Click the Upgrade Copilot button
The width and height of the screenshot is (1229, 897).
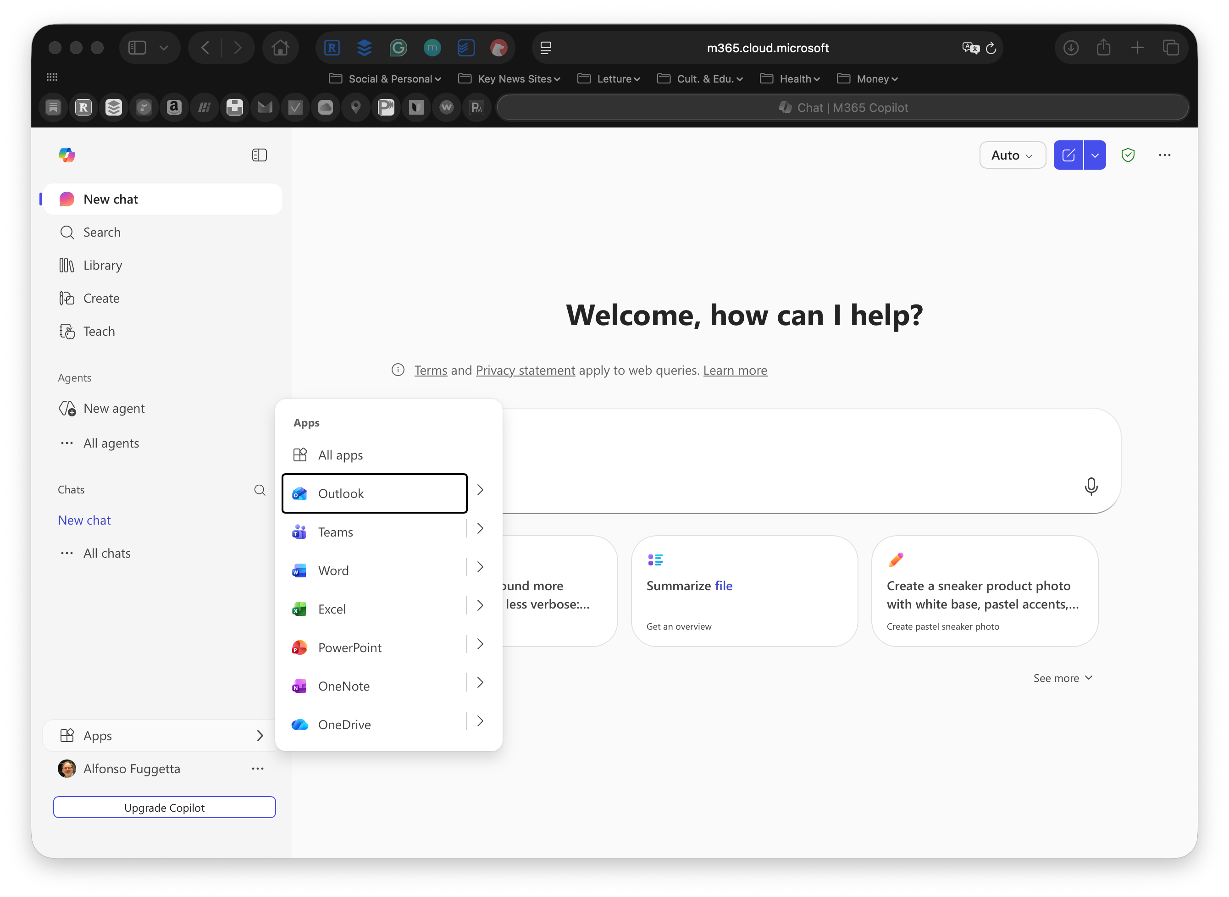(x=164, y=808)
